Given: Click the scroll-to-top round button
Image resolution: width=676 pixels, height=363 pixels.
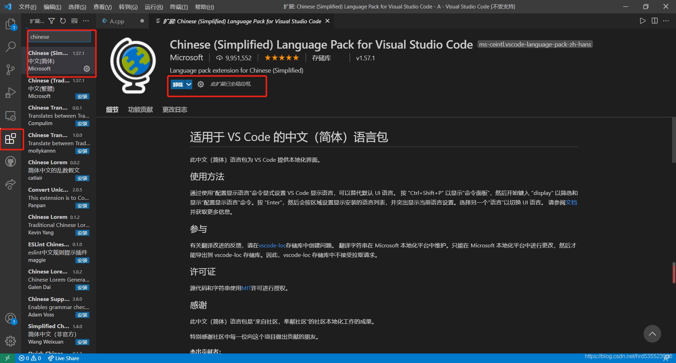Looking at the screenshot, I should 652,334.
